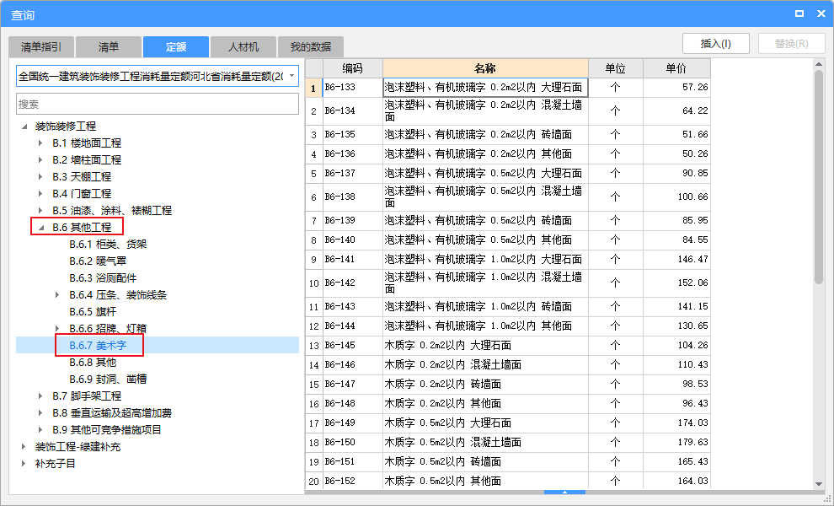Expand the 补充子目 node

point(24,463)
